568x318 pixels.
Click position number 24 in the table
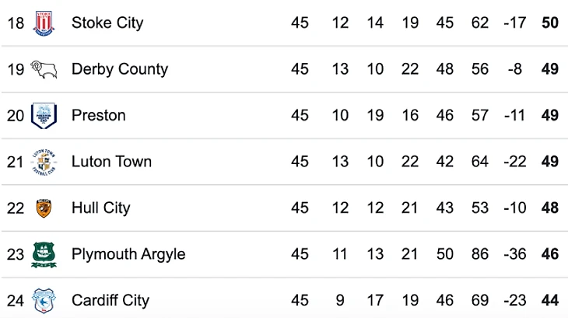click(16, 300)
